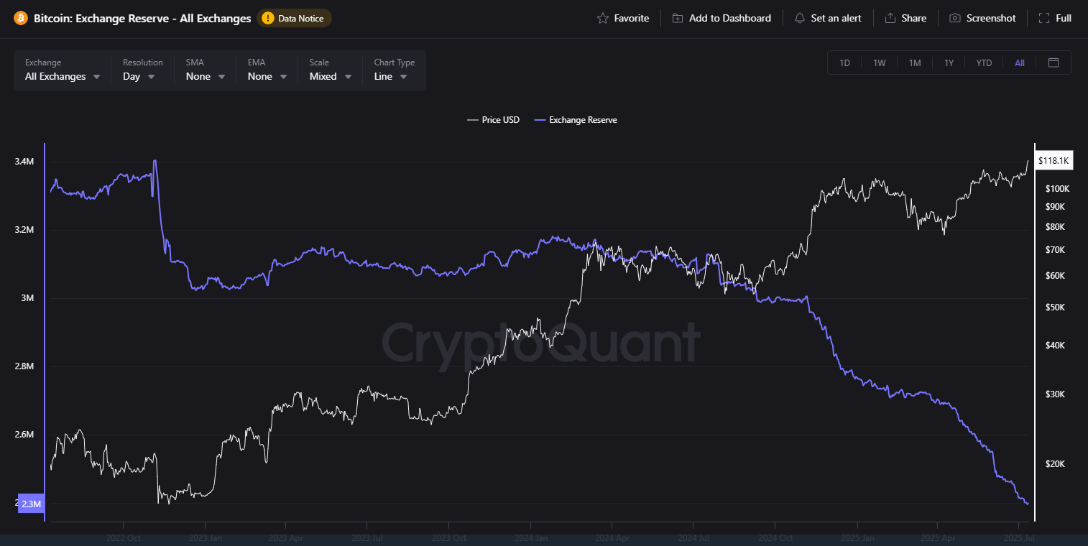Click the 2024 Apr time axis label

tap(613, 537)
